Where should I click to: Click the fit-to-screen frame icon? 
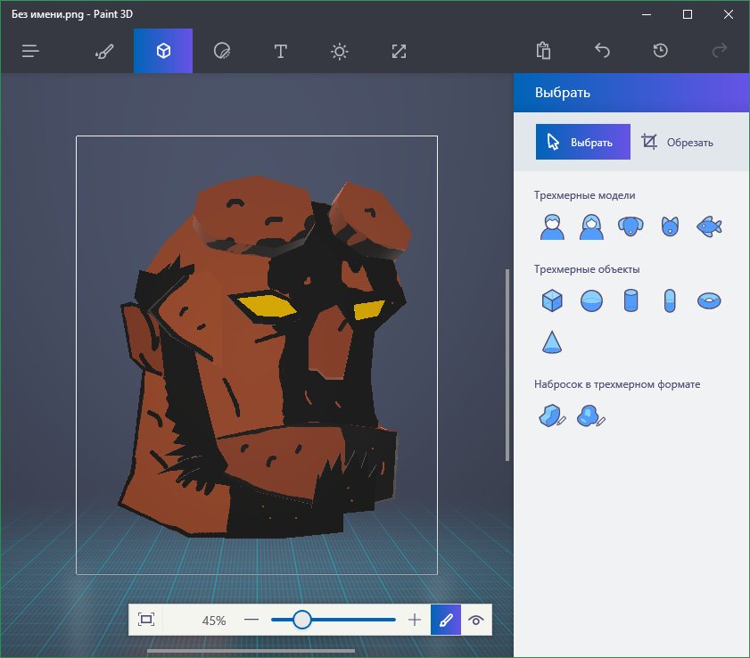click(147, 620)
